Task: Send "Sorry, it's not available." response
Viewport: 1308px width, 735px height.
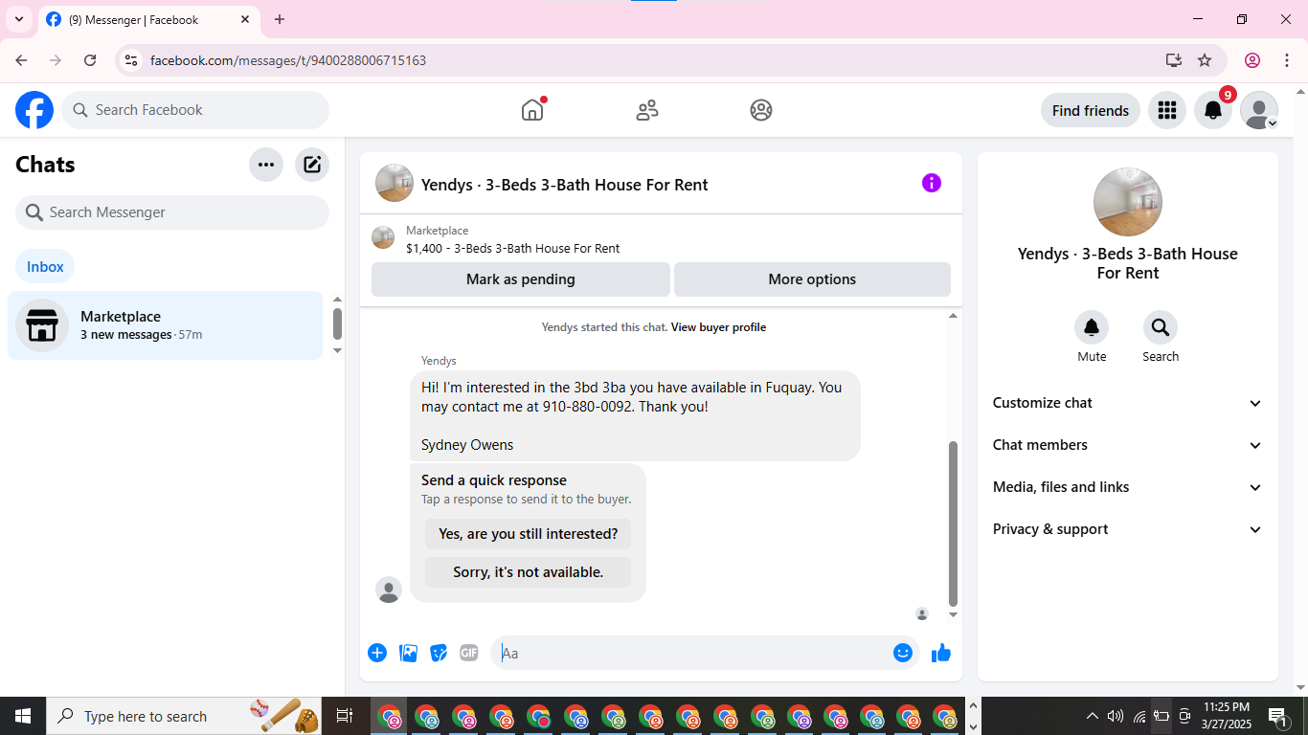Action: (x=529, y=572)
